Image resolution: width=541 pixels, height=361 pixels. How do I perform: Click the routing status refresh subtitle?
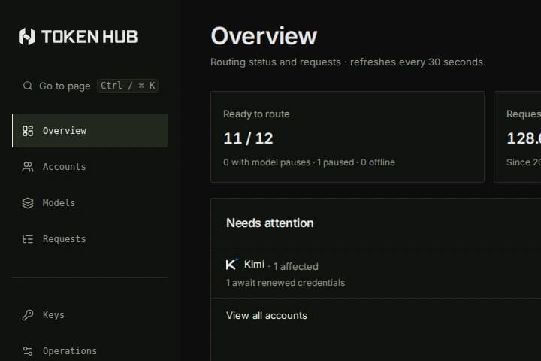348,62
